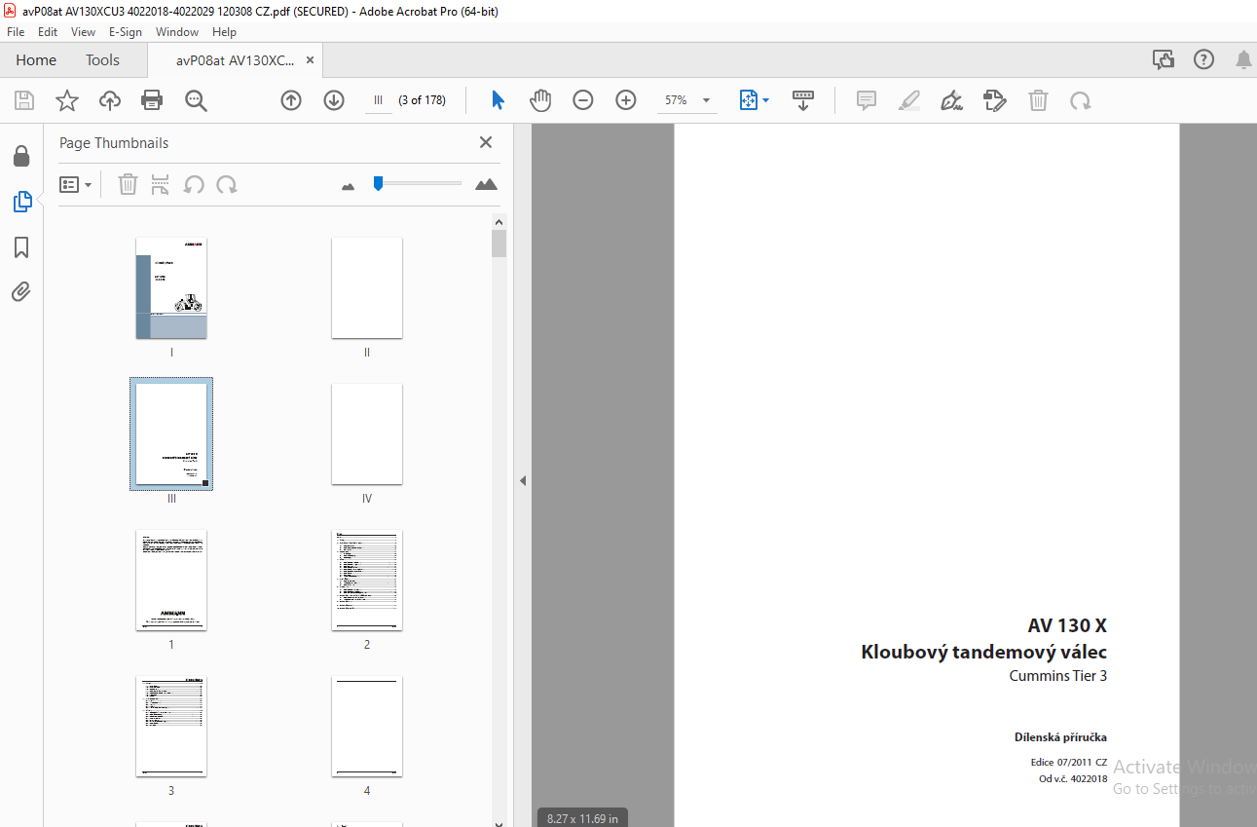Open the security lock panel

tap(21, 156)
